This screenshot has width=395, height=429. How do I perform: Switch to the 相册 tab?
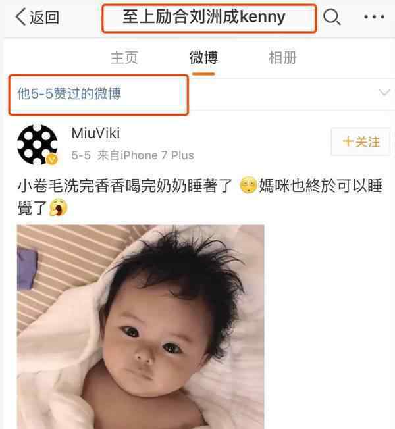(x=282, y=58)
